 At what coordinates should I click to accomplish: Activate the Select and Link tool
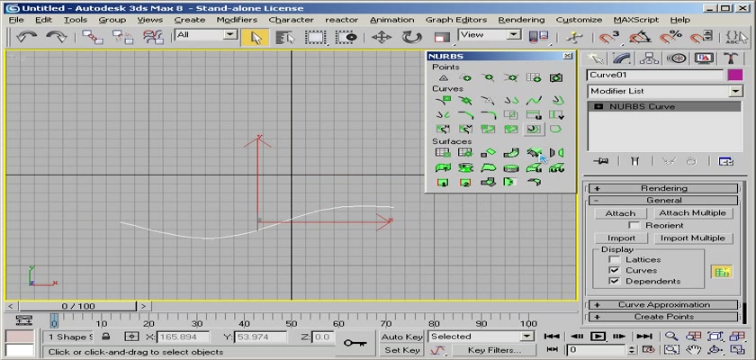click(92, 37)
